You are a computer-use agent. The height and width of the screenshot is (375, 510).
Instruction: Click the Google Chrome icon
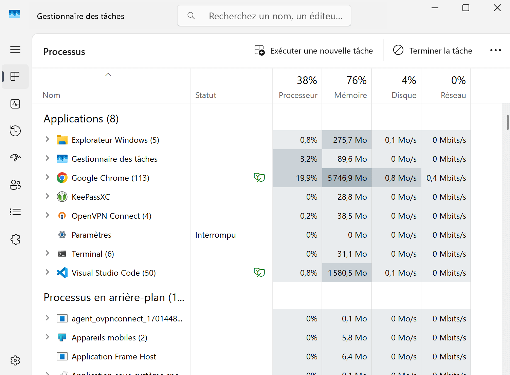[x=62, y=178]
